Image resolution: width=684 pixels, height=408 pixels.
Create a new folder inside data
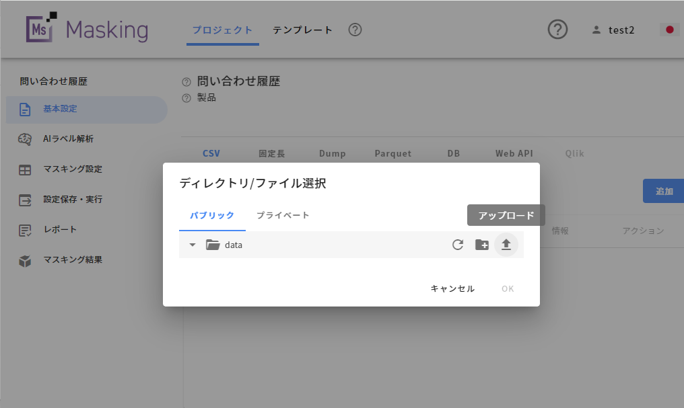pyautogui.click(x=482, y=245)
